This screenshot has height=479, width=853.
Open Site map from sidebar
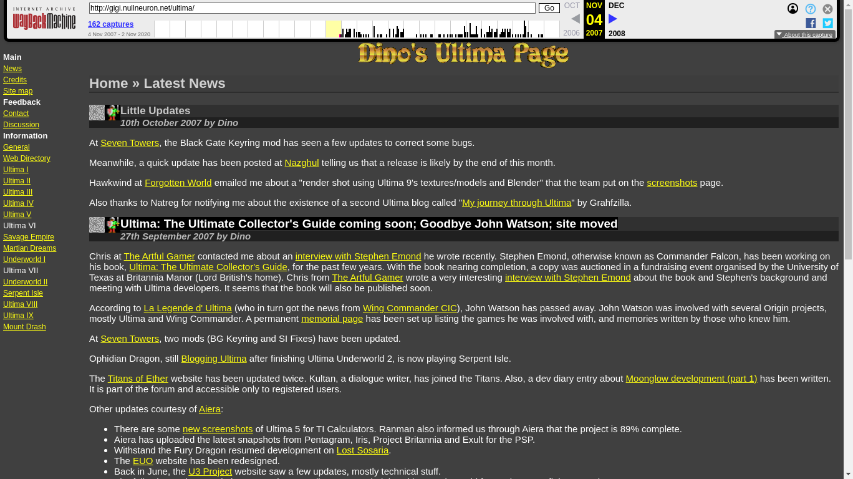pos(17,91)
